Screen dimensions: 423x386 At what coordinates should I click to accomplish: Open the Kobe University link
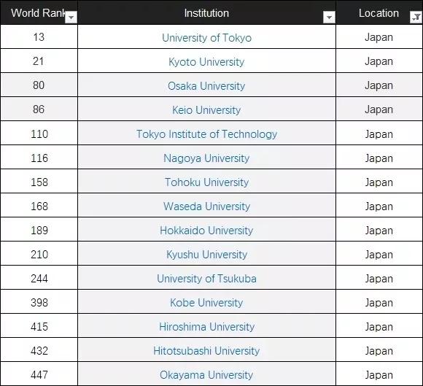pyautogui.click(x=206, y=303)
